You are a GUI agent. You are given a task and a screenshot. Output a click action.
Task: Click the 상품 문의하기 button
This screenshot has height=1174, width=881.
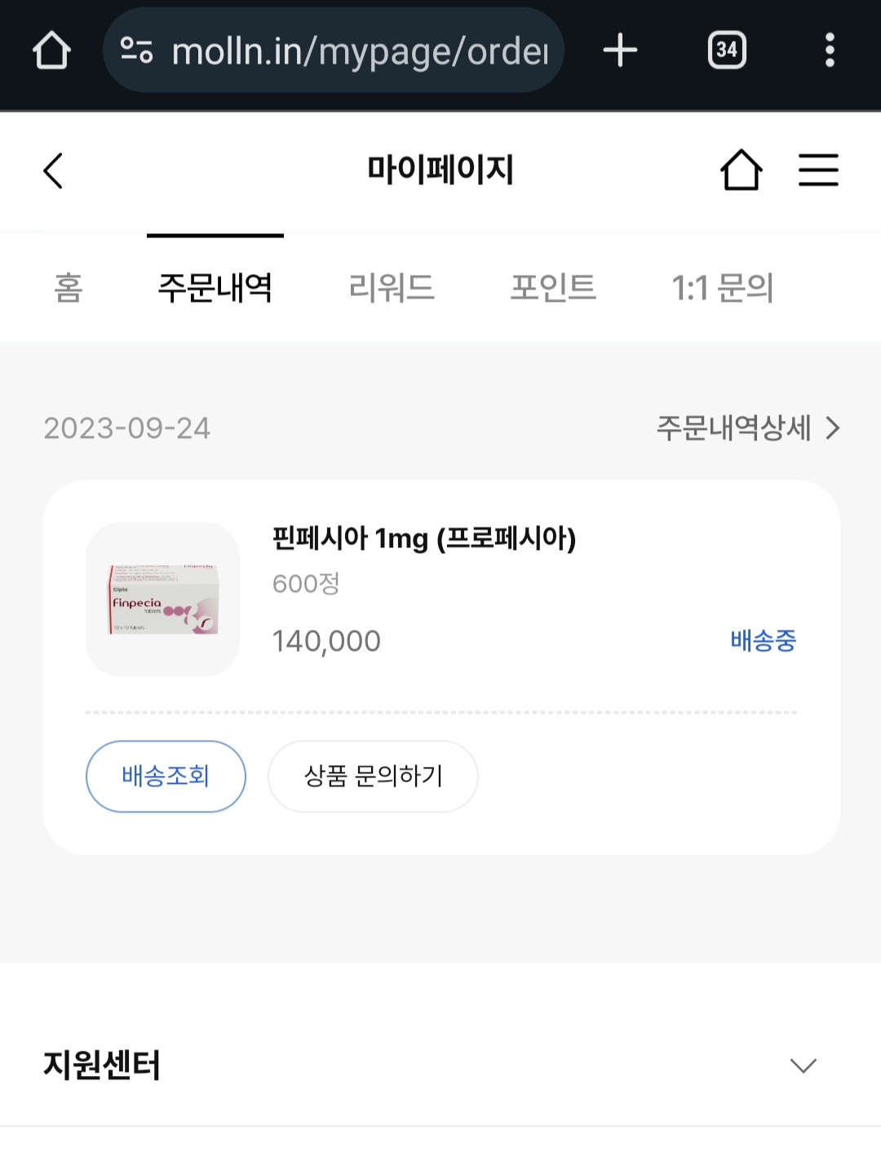[373, 776]
